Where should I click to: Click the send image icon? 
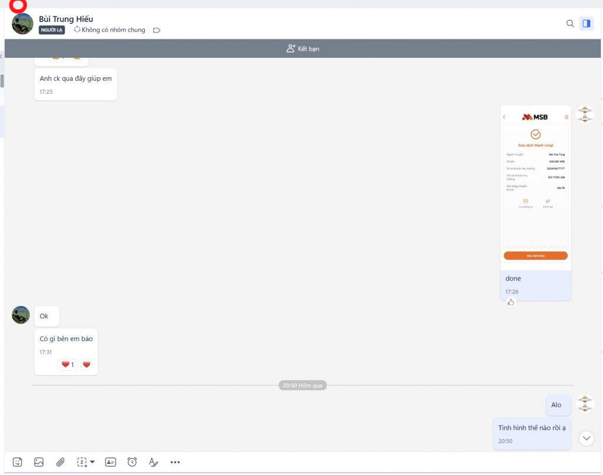click(39, 462)
